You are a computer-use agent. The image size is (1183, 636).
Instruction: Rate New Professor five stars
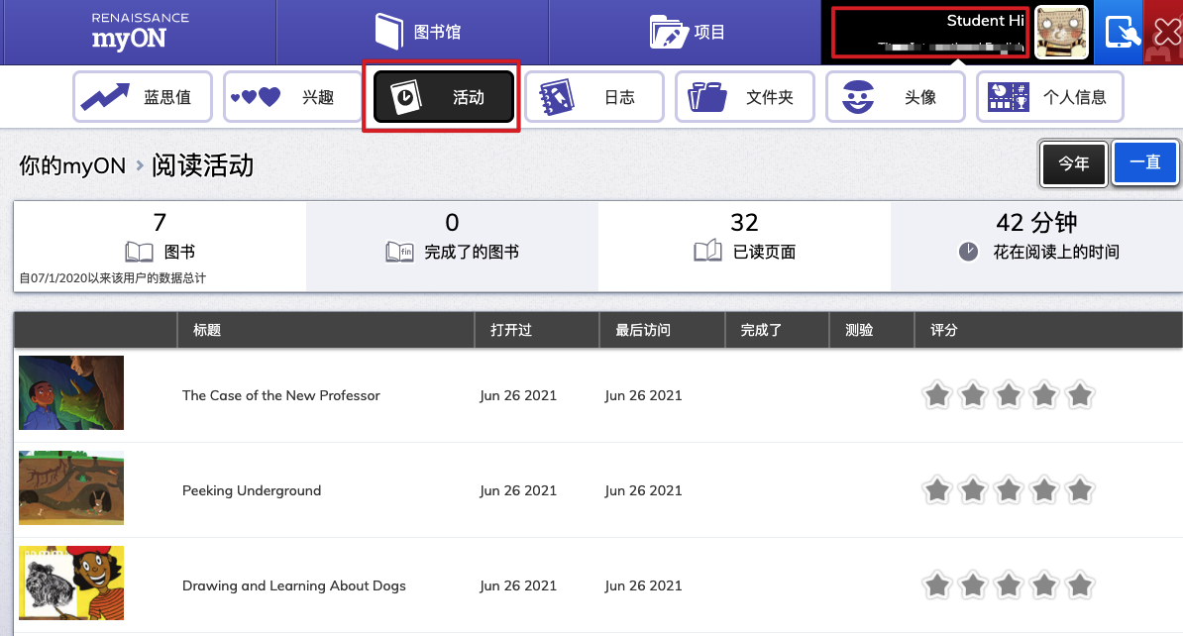(1080, 394)
